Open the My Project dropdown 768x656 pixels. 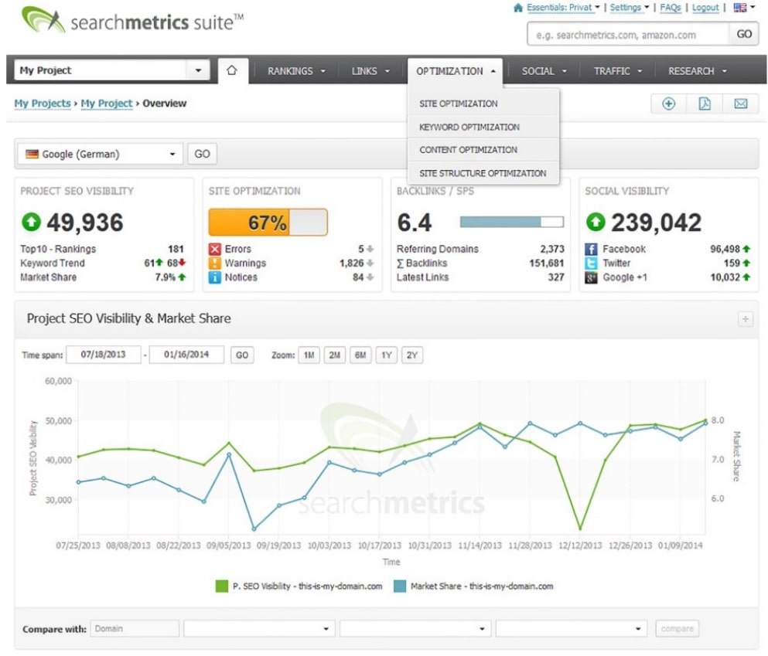pyautogui.click(x=112, y=70)
